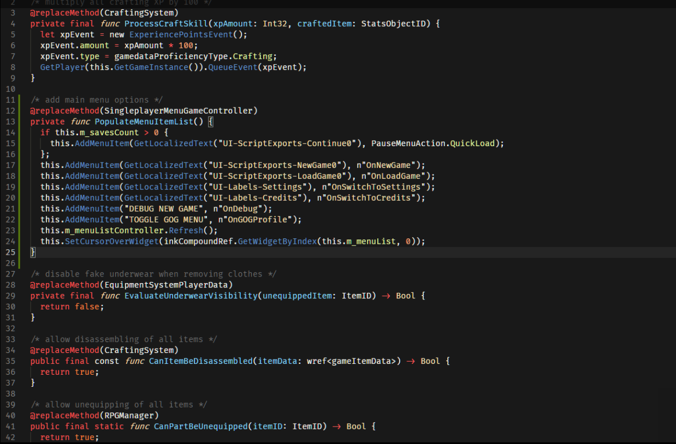The image size is (676, 444).
Task: Click the n"OnSwitchToCredits" name literal
Action: click(x=366, y=198)
